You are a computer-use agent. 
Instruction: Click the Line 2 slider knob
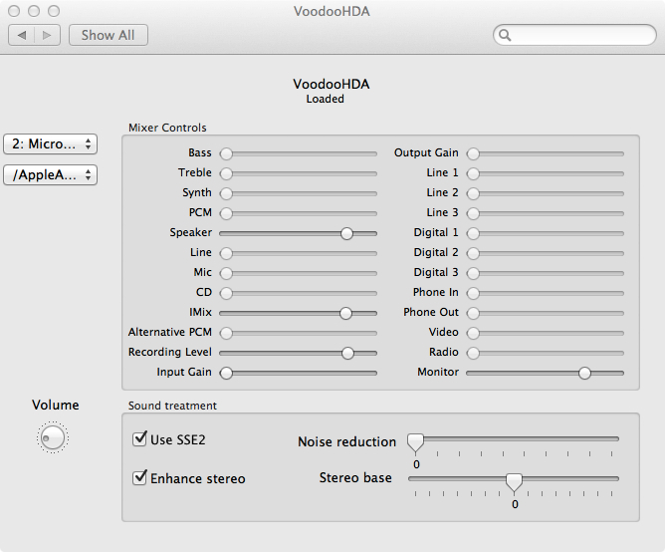pyautogui.click(x=473, y=193)
